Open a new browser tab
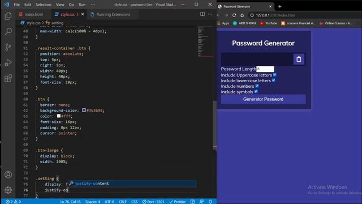The height and width of the screenshot is (204, 362). 280,6
